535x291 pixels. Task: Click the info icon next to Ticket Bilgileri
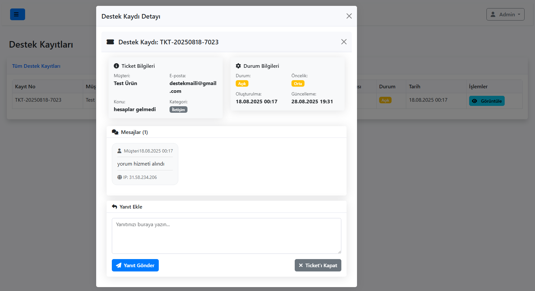click(x=116, y=66)
